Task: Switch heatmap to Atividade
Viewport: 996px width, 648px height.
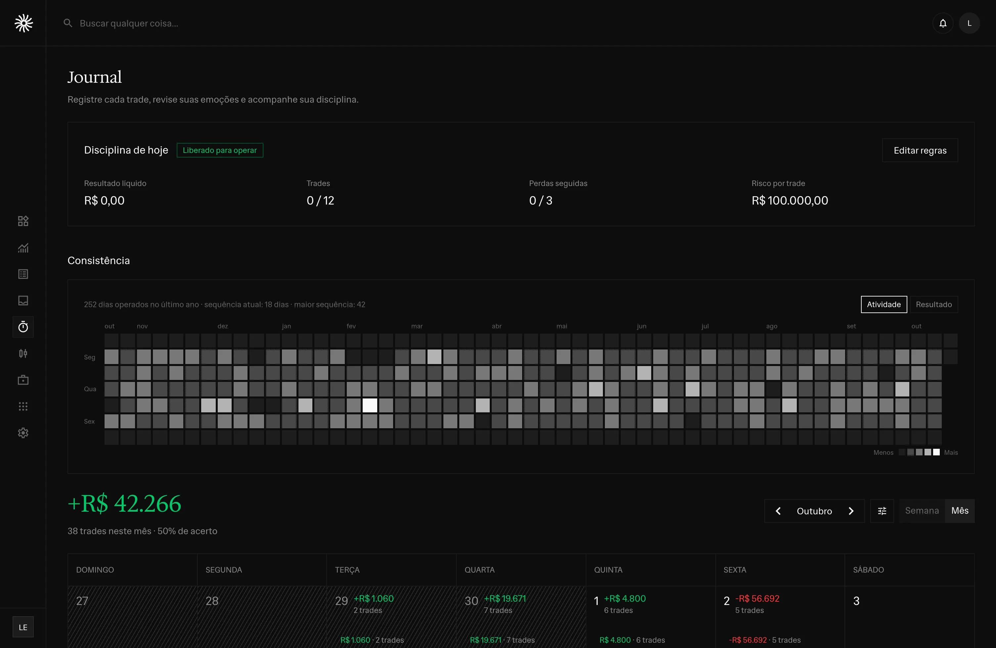Action: coord(883,304)
